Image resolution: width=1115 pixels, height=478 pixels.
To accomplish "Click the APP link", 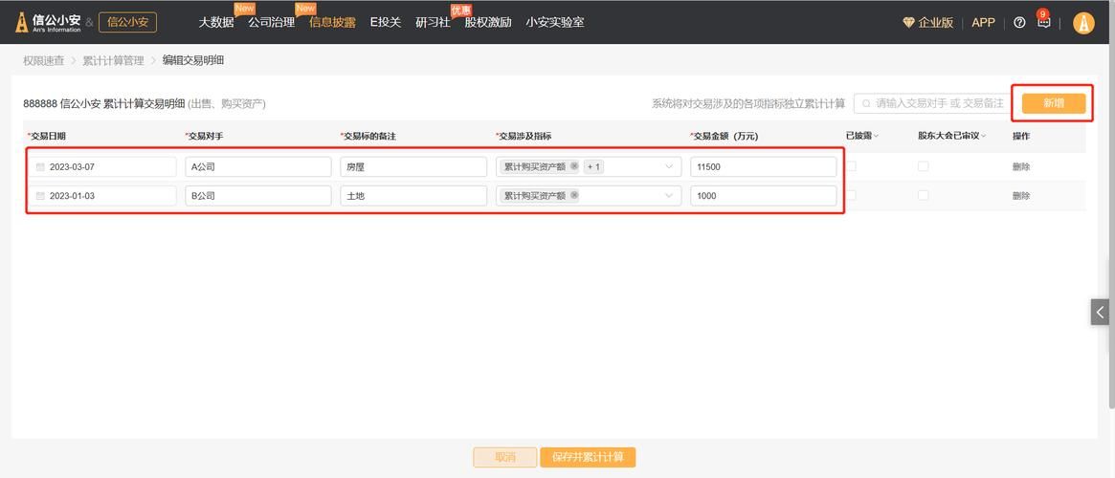I will tap(984, 23).
